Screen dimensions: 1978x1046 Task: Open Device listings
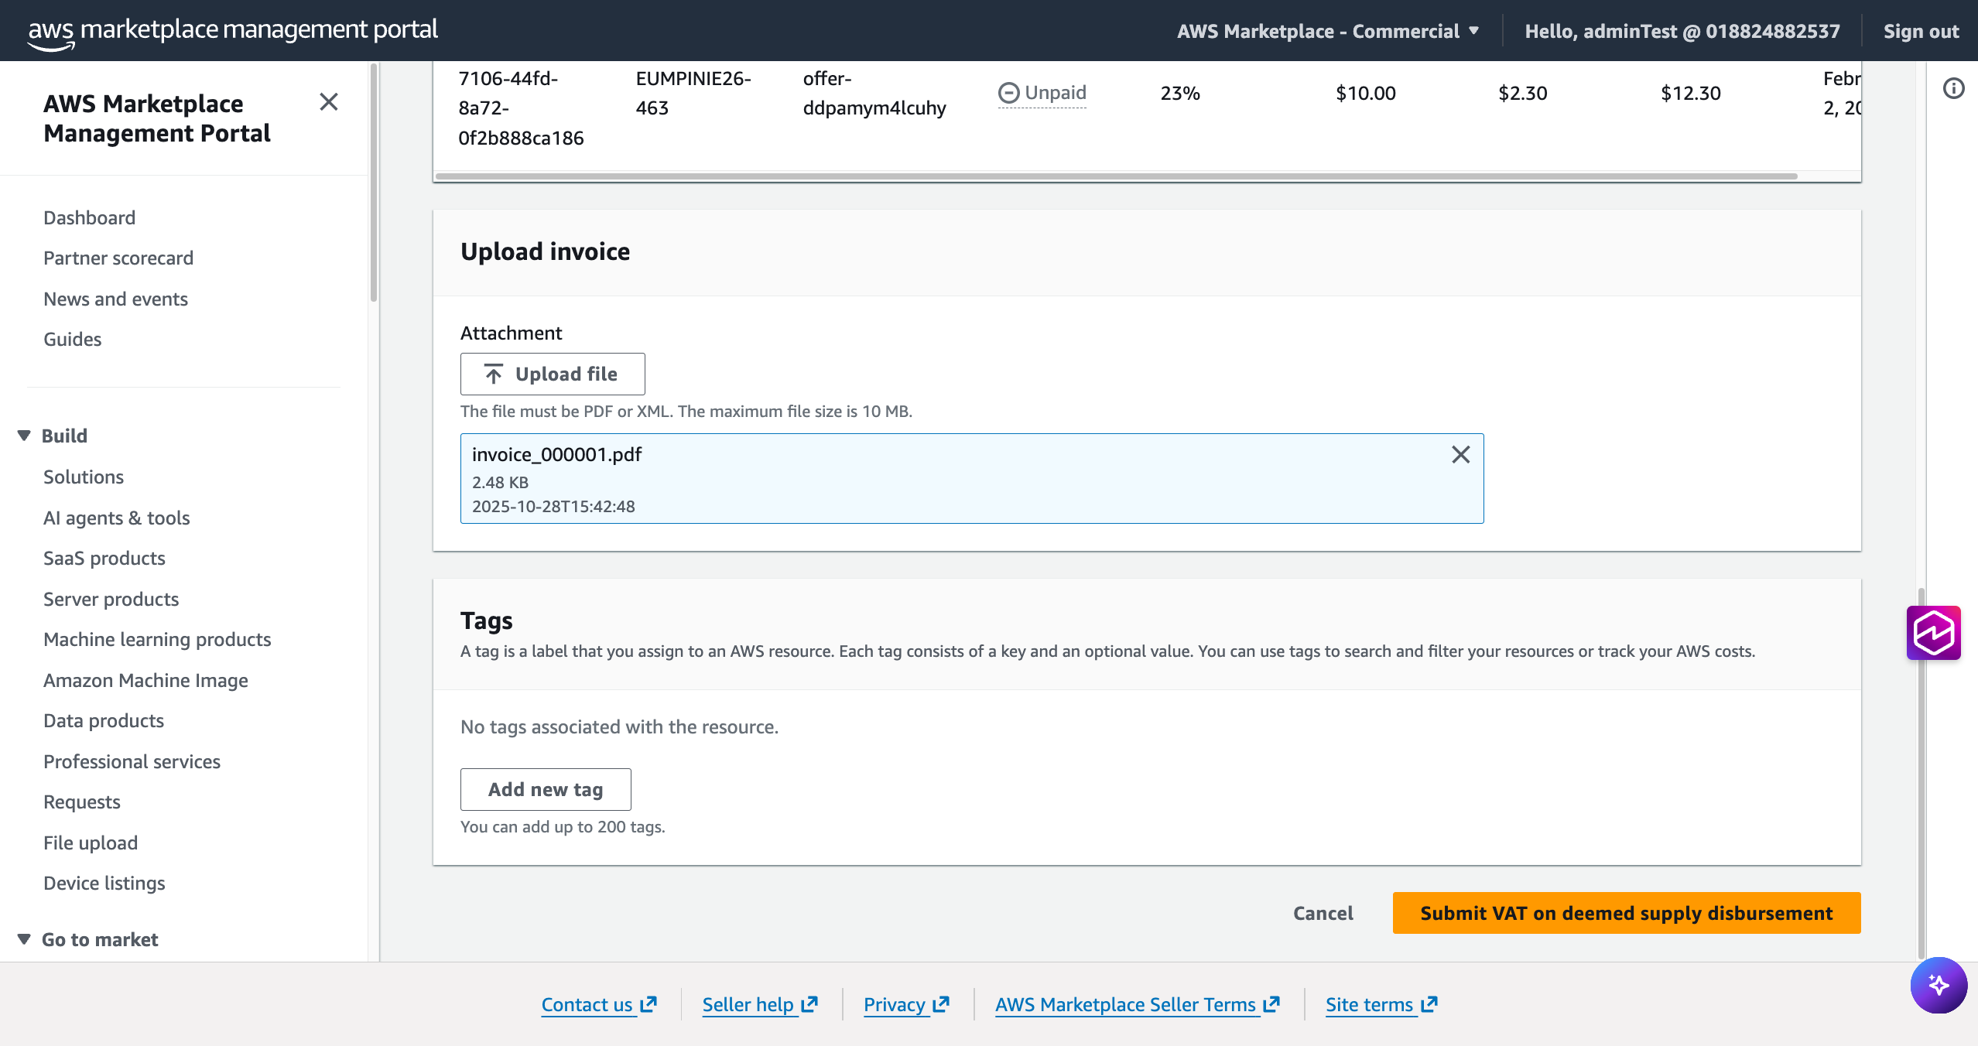(104, 883)
